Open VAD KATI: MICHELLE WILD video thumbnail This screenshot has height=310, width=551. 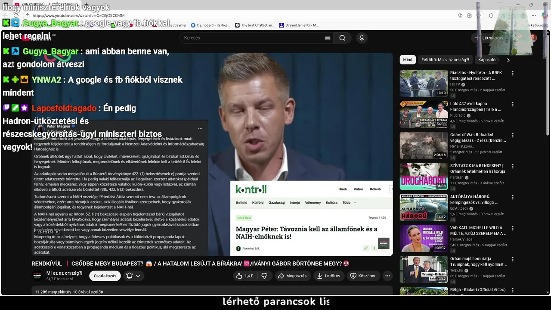click(424, 239)
